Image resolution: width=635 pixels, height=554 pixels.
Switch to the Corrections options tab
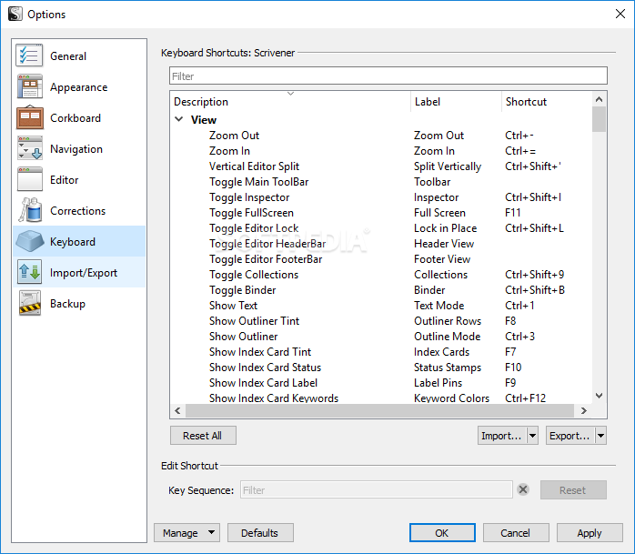[79, 210]
